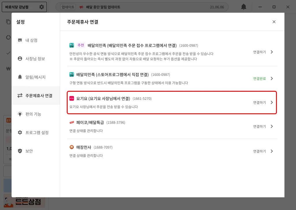Image resolution: width=296 pixels, height=210 pixels.
Task: Expand chevron for 매장천사 row
Action: click(272, 151)
